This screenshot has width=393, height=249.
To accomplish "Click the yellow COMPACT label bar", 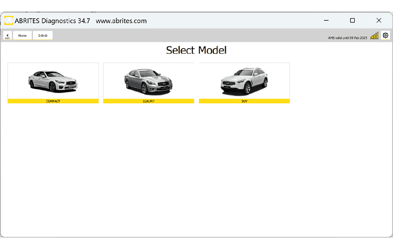I will (x=53, y=101).
